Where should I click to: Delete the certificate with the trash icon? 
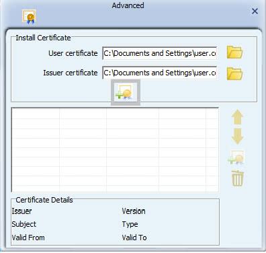point(237,178)
